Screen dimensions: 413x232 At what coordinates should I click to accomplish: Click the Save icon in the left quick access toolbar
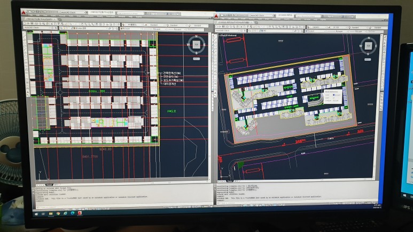click(39, 12)
